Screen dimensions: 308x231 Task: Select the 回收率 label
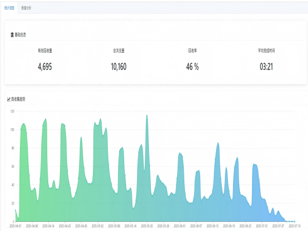(192, 51)
